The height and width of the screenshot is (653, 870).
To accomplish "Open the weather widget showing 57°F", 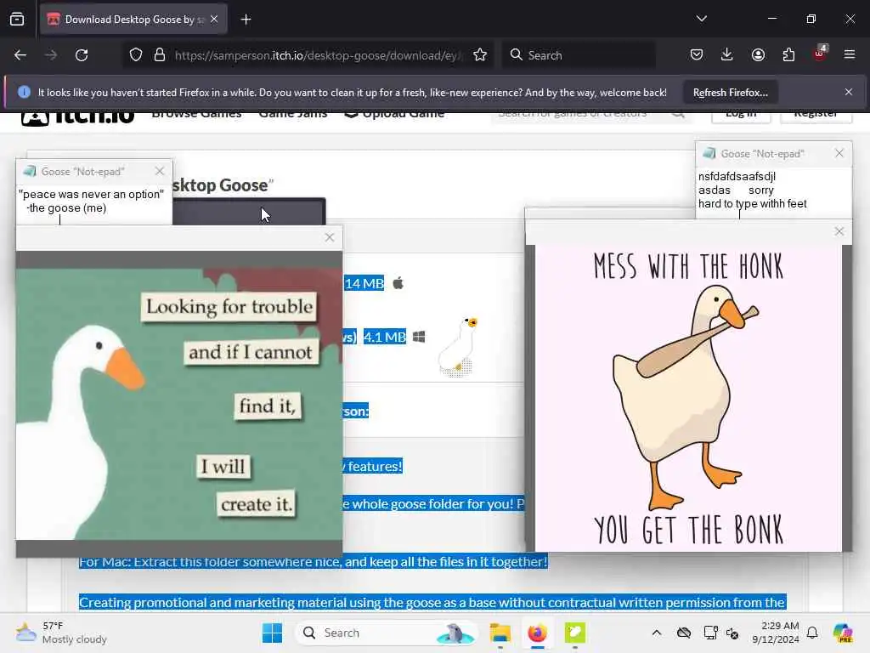I will pos(61,633).
